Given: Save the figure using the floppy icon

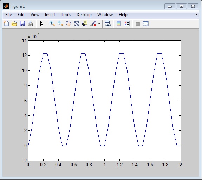Looking at the screenshot, I should point(22,24).
